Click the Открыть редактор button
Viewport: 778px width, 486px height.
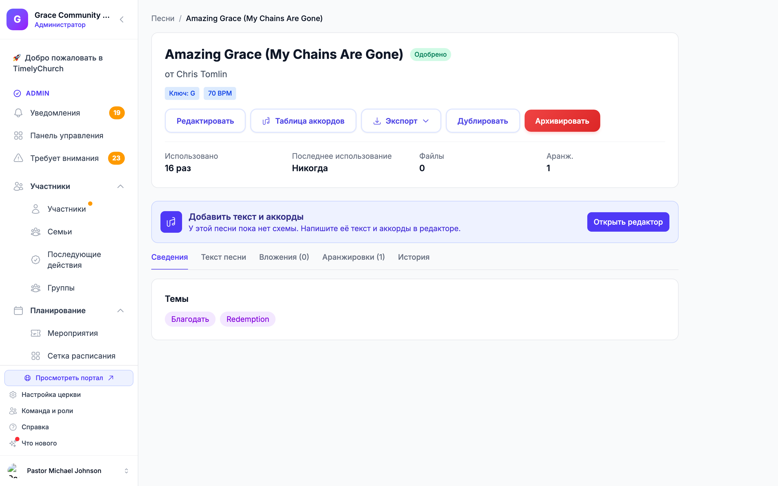[628, 222]
